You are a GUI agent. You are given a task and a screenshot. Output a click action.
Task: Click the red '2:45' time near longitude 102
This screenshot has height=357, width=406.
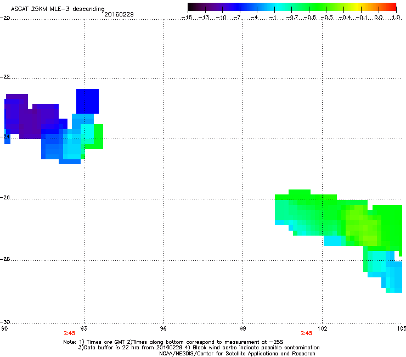(x=306, y=333)
